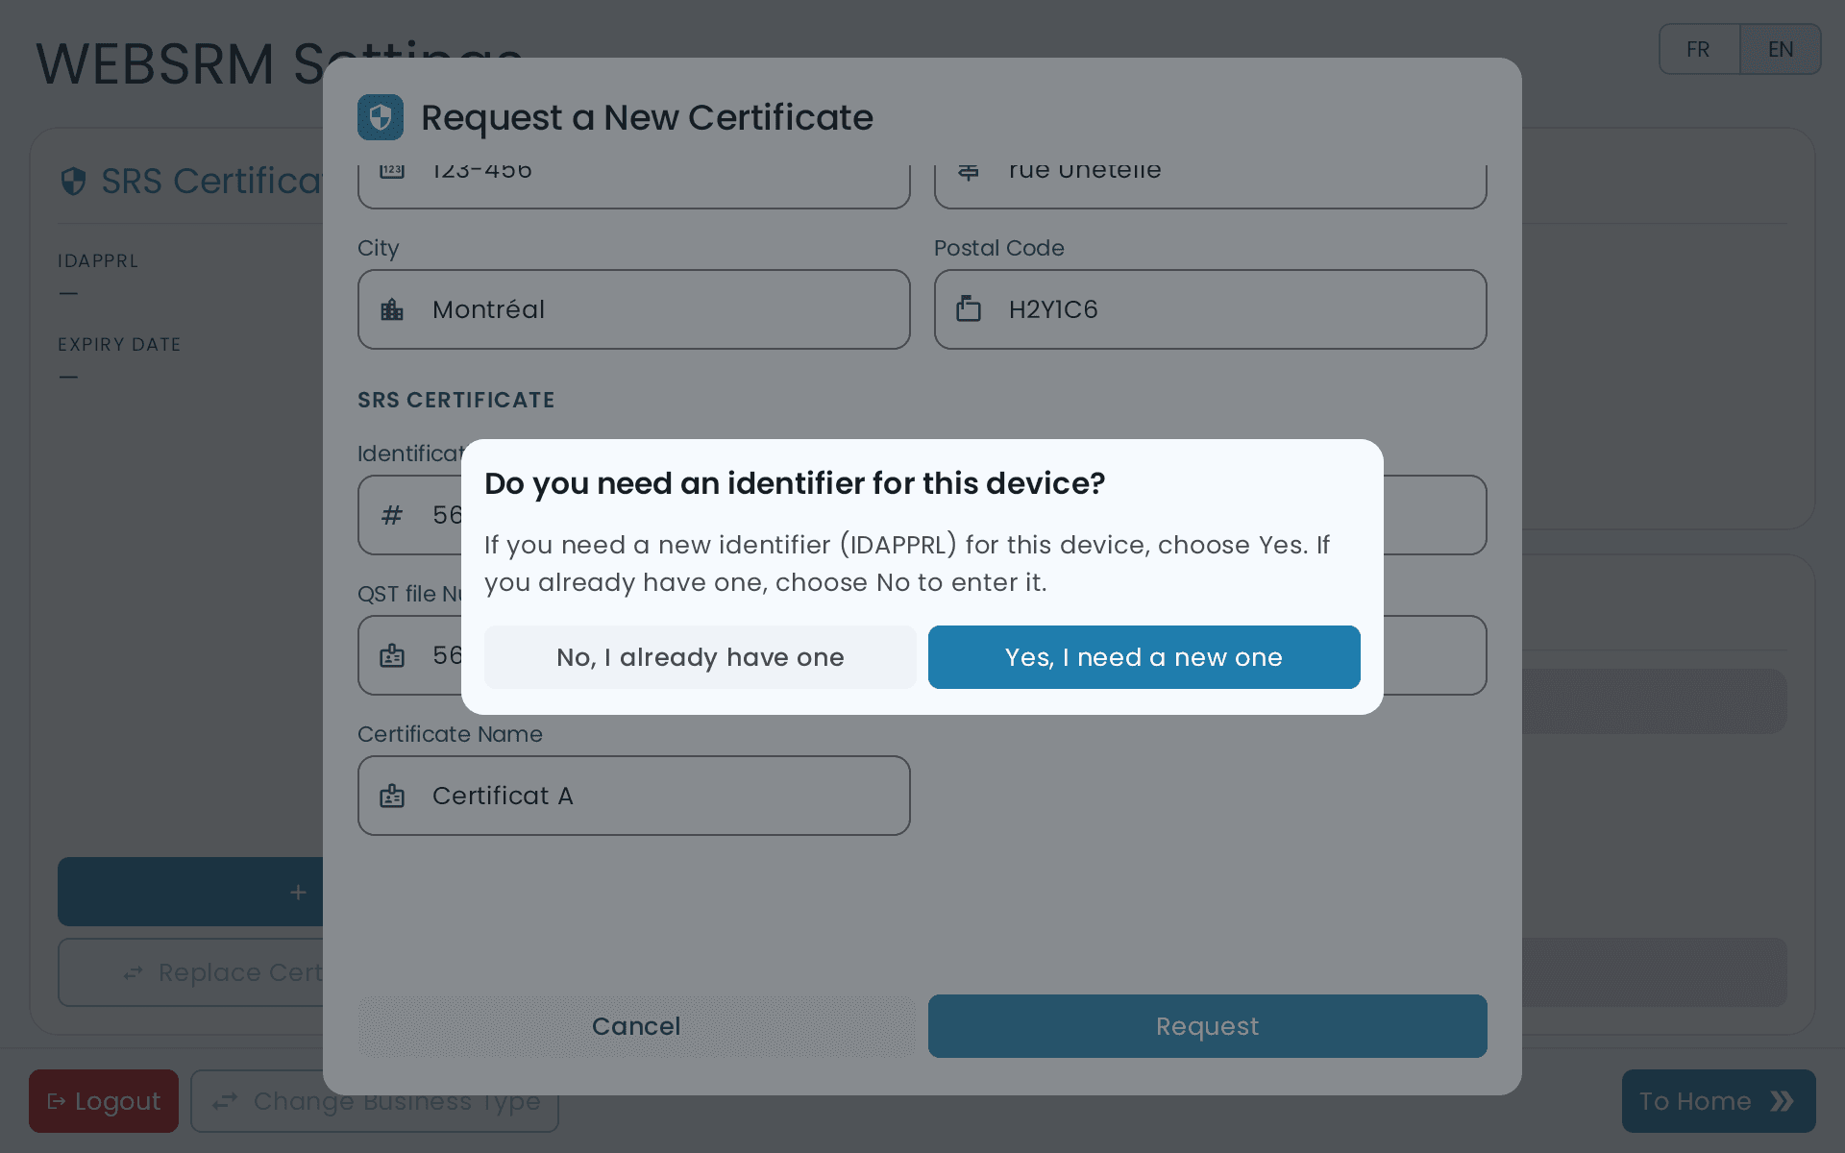Click the street sign icon in address field
Image resolution: width=1845 pixels, height=1153 pixels.
[x=969, y=172]
